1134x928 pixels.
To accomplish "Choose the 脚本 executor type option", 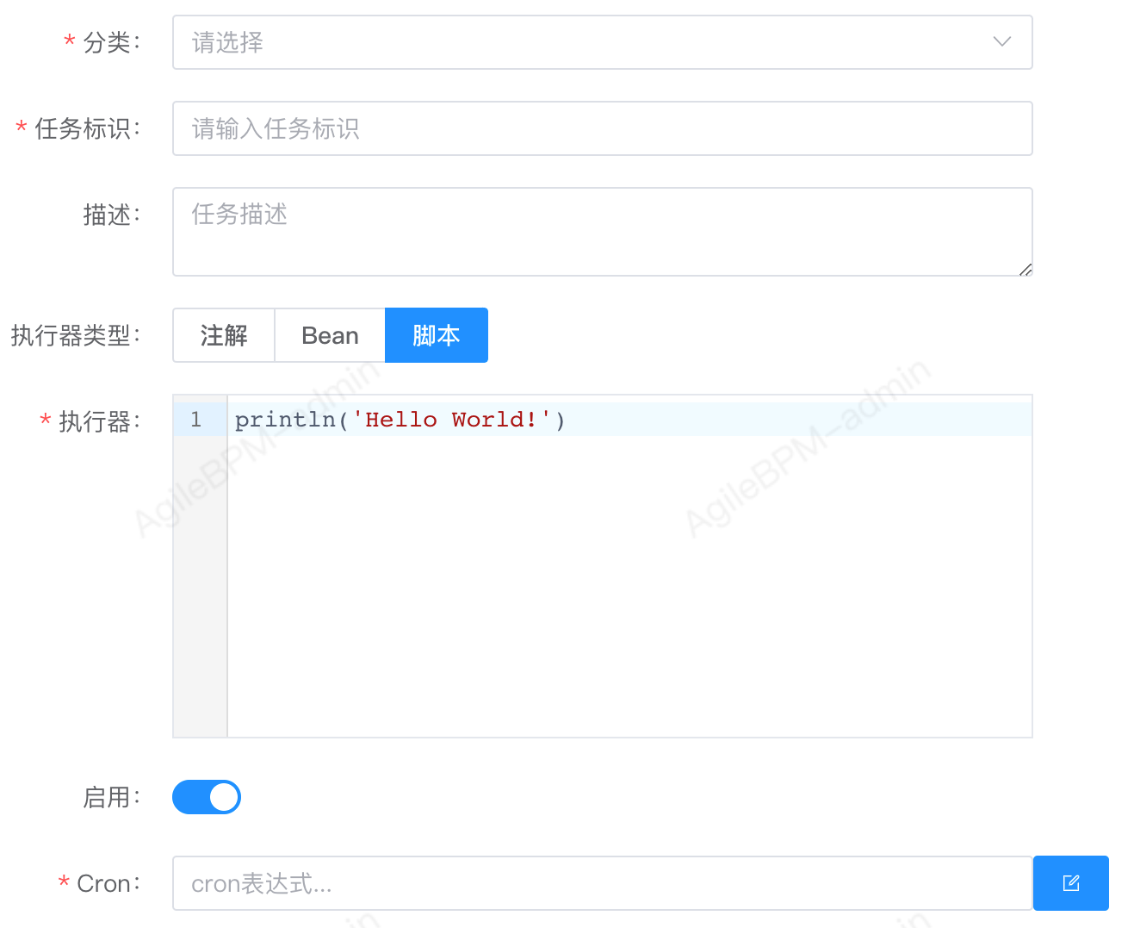I will tap(436, 335).
